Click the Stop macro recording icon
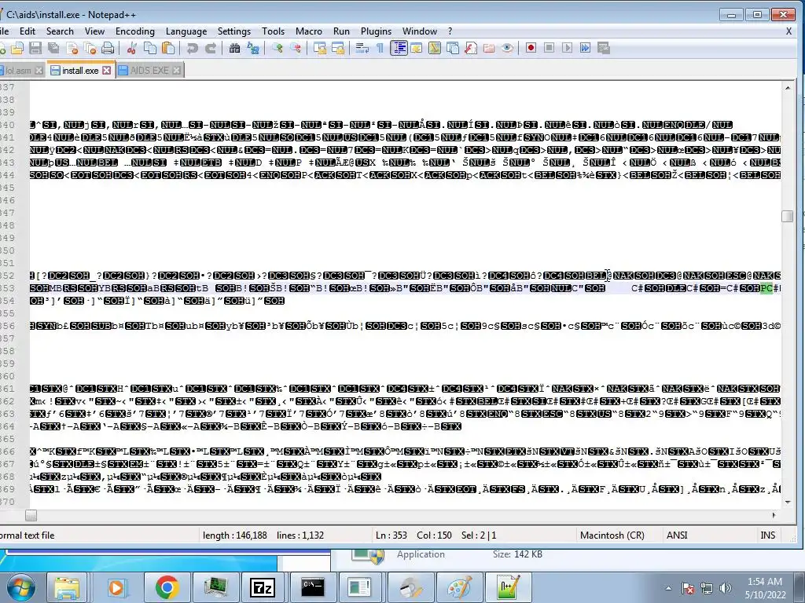Image resolution: width=805 pixels, height=603 pixels. click(x=549, y=48)
